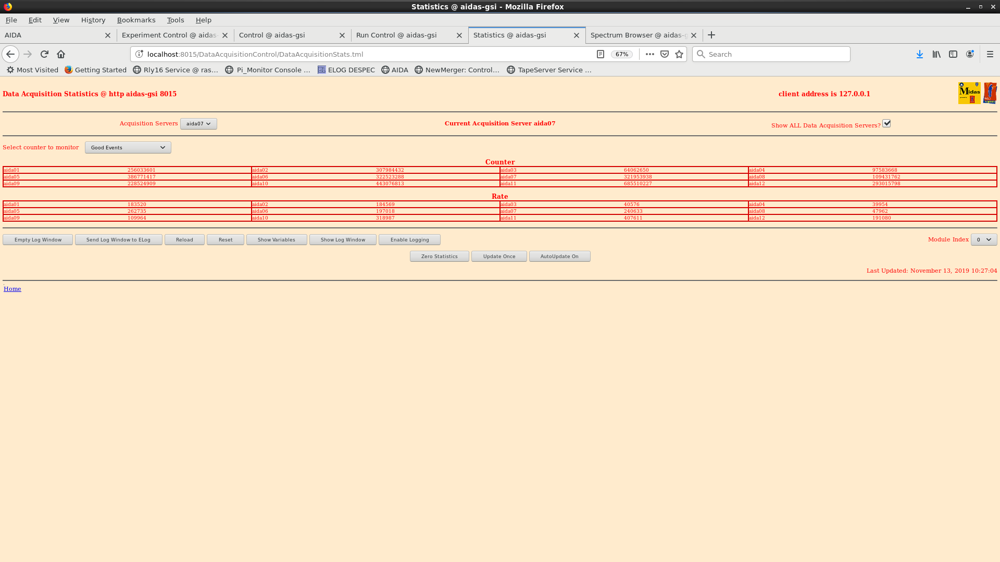Click in the Firefox Search field
The width and height of the screenshot is (1000, 562).
(x=771, y=54)
